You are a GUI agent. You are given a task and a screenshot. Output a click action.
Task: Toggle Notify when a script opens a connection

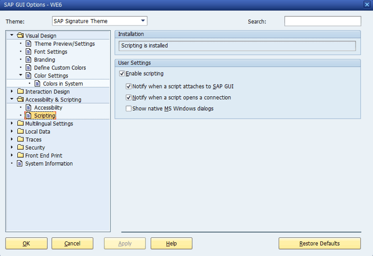tap(129, 98)
